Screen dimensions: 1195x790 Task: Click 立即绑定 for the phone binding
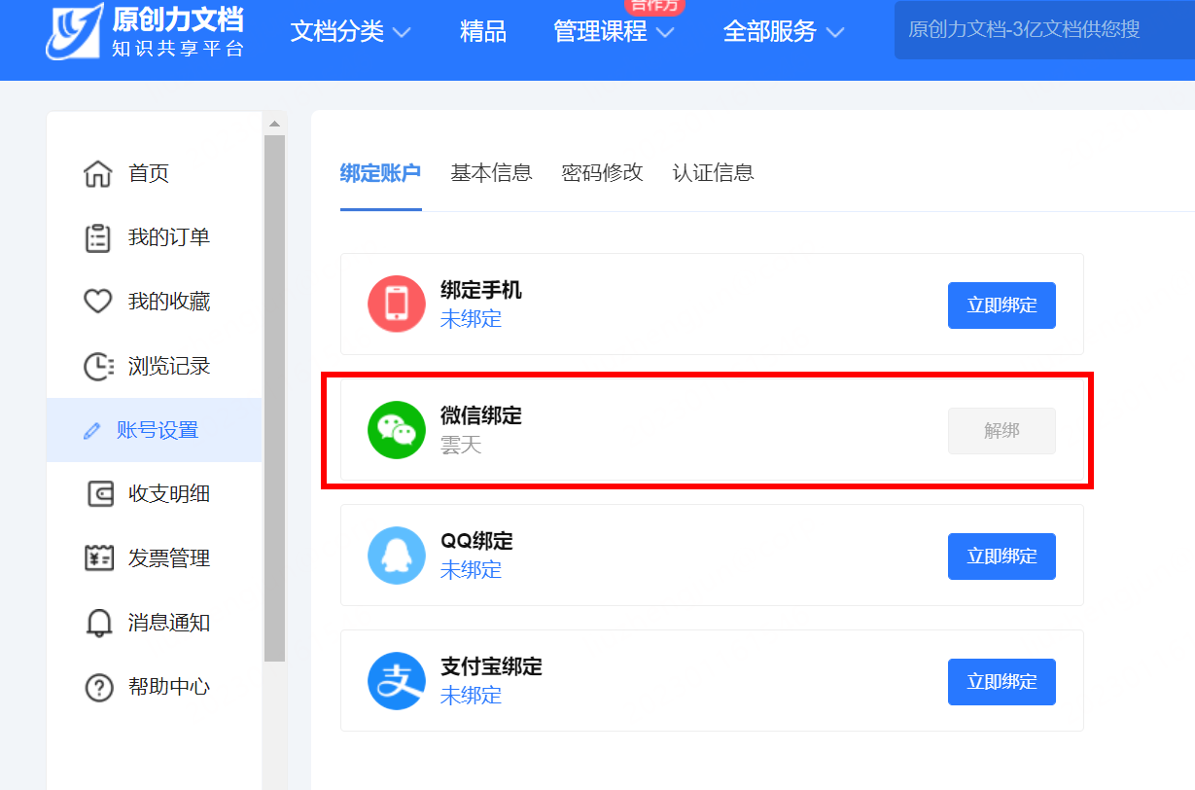[1002, 305]
